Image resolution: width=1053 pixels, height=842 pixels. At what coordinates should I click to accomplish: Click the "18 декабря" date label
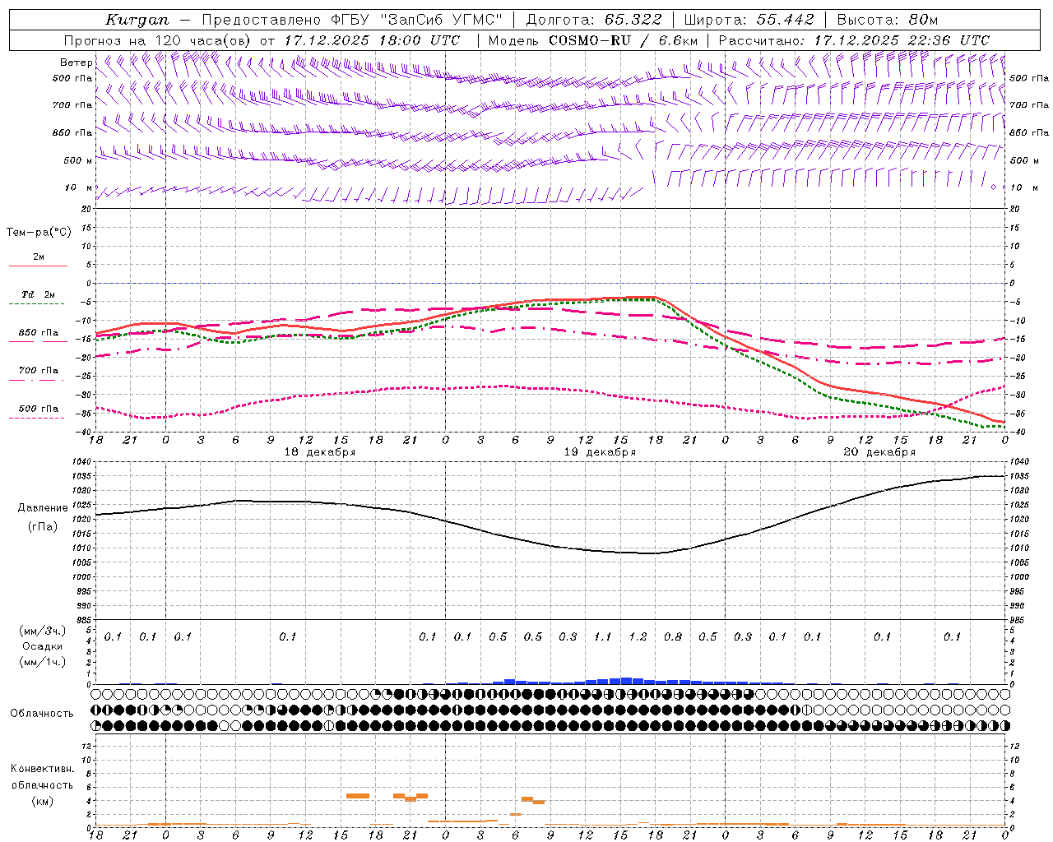pyautogui.click(x=320, y=452)
